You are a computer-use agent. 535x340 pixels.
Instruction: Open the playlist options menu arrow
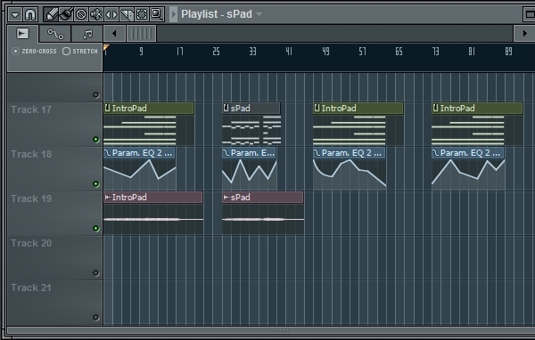(x=15, y=14)
